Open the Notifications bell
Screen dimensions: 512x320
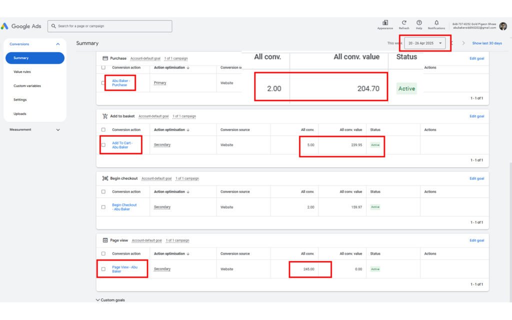(436, 22)
